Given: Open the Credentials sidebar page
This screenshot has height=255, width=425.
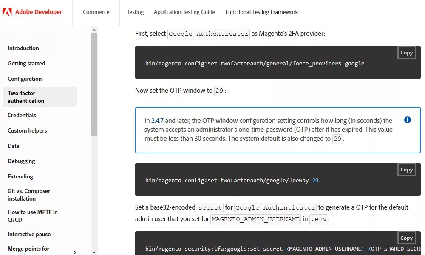Looking at the screenshot, I should point(22,115).
